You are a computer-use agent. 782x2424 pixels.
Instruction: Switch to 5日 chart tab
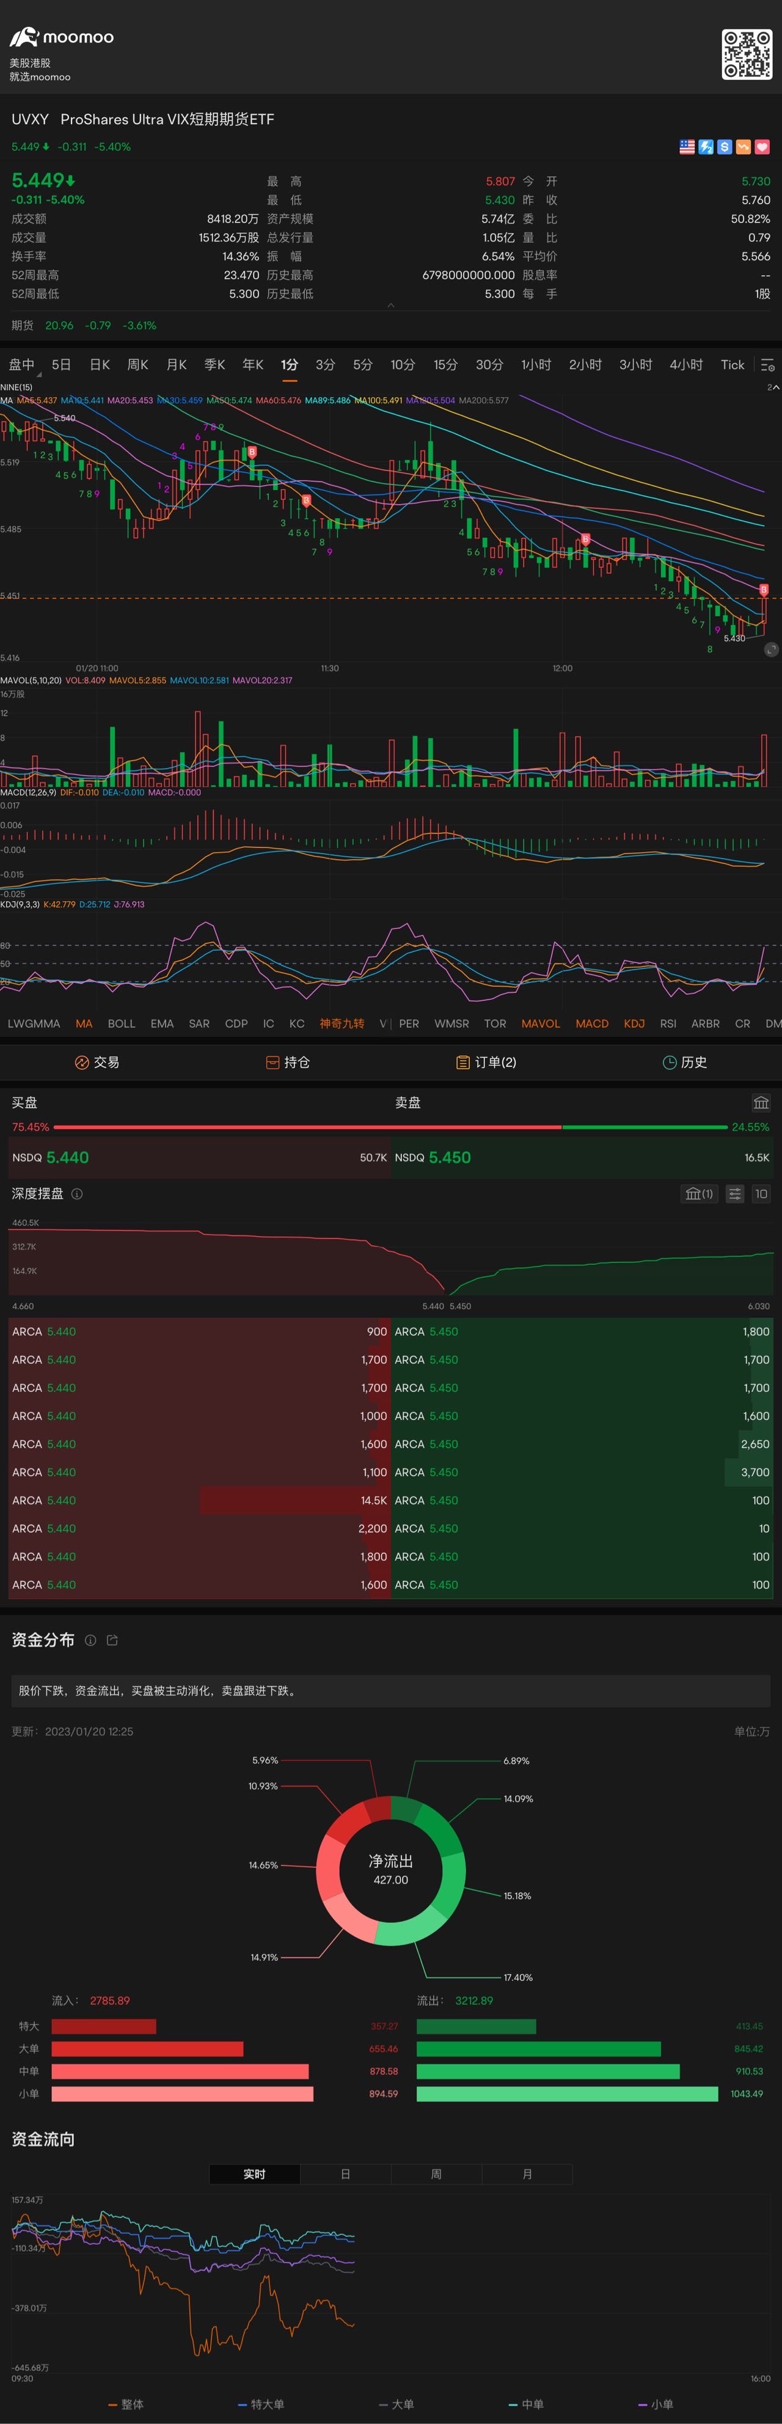(x=61, y=364)
